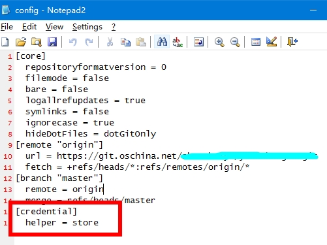
Task: Click the "hideDotFiles = dotGitOnly" line
Action: (91, 134)
